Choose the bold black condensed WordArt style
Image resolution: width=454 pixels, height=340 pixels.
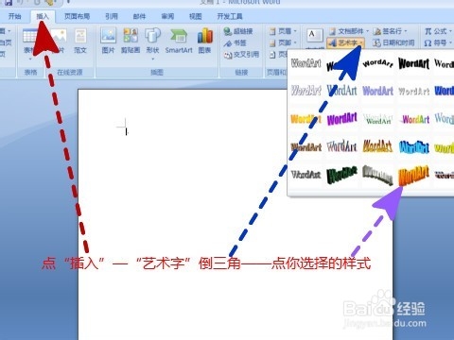tap(413, 63)
